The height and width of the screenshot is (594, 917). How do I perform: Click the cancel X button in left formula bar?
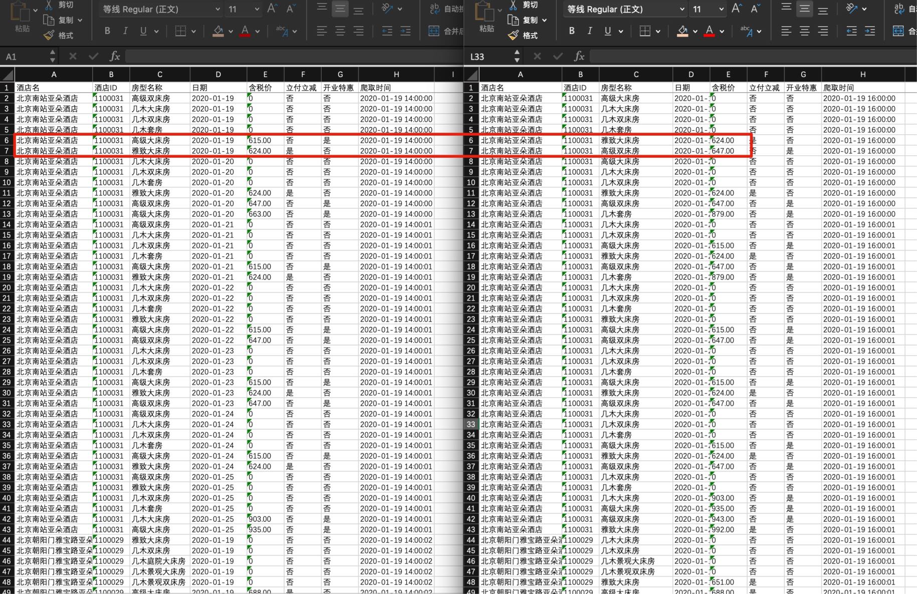(73, 56)
